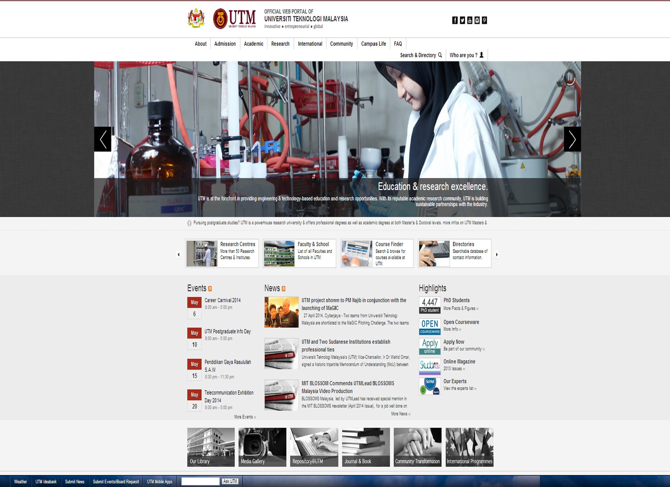Click the Malaysian coat of arms crest

[196, 18]
